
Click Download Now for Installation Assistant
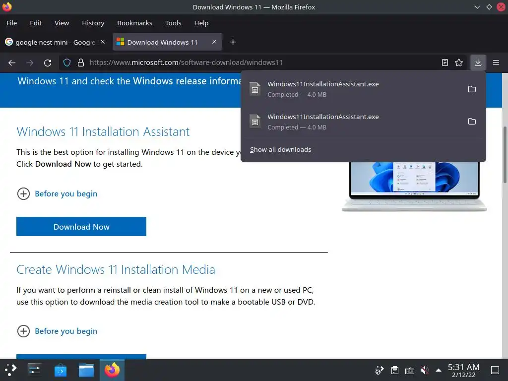point(81,226)
